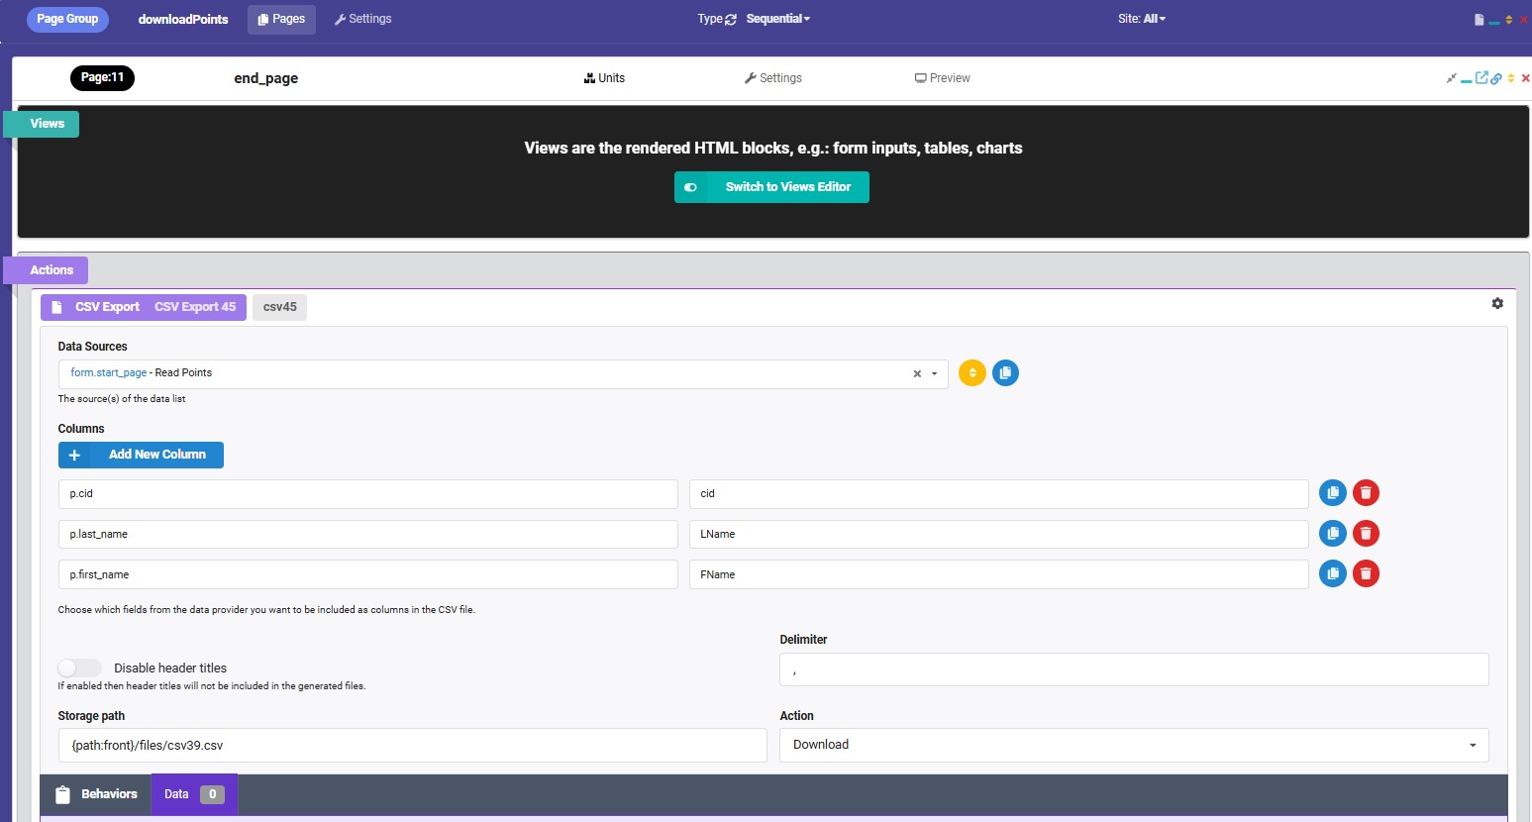Copy the Data Sources entry with blue icon
This screenshot has height=822, width=1532.
tap(1005, 373)
